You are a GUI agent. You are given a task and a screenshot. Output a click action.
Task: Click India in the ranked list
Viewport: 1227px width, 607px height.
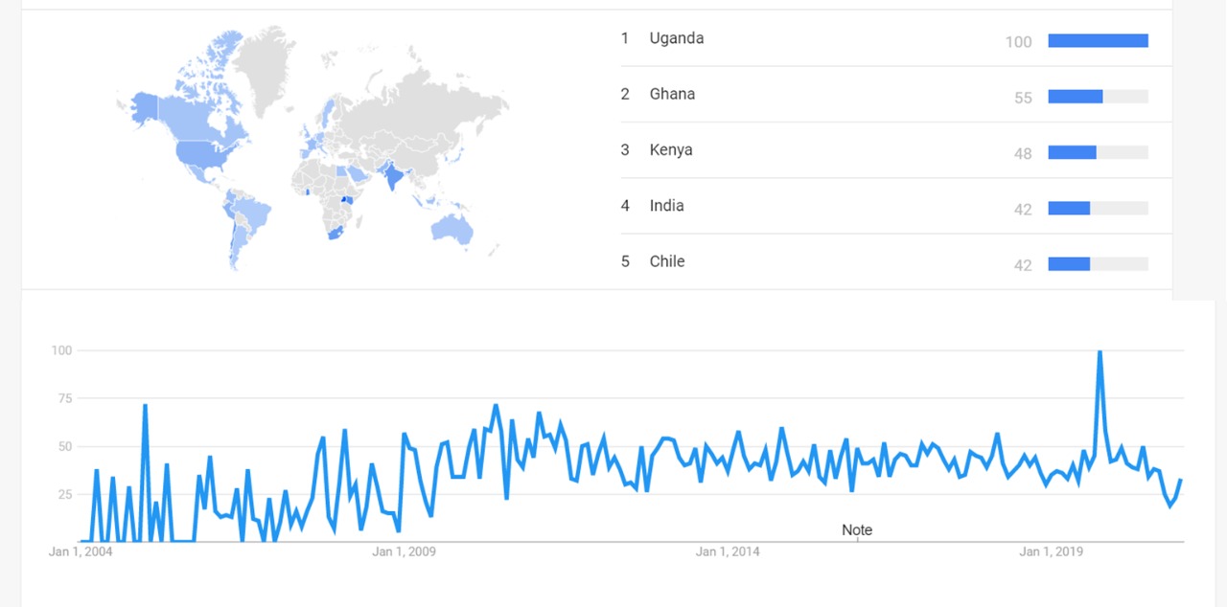coord(666,205)
